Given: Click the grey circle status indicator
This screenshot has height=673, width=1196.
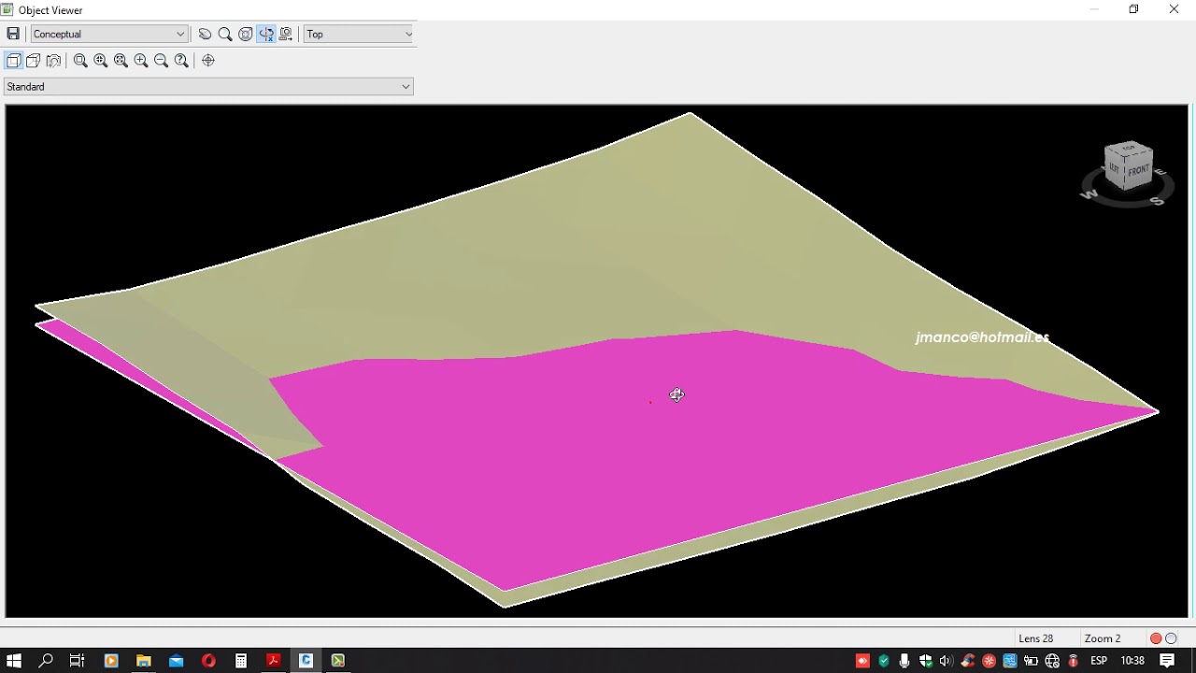Looking at the screenshot, I should click(x=1171, y=638).
